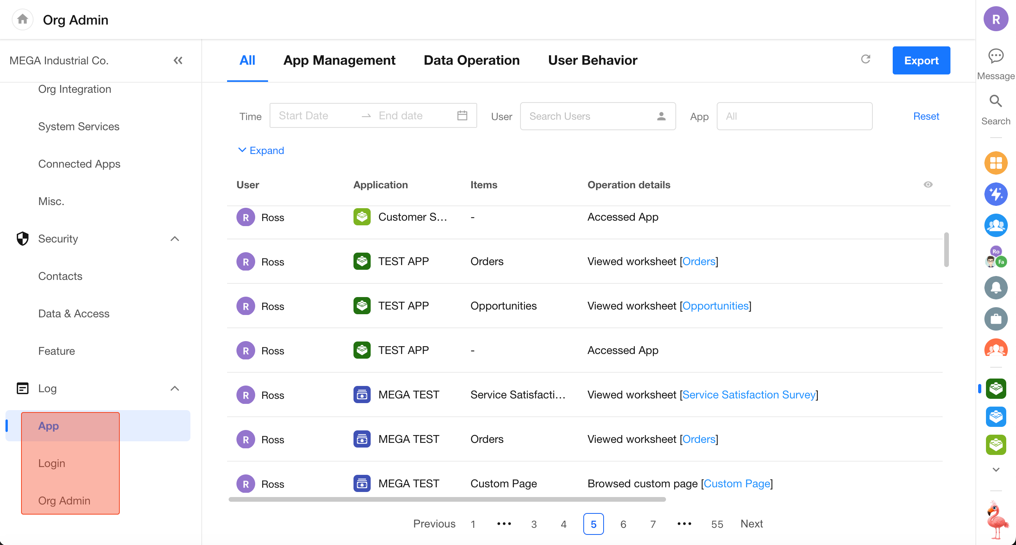Switch to the User Behavior tab

pos(592,60)
